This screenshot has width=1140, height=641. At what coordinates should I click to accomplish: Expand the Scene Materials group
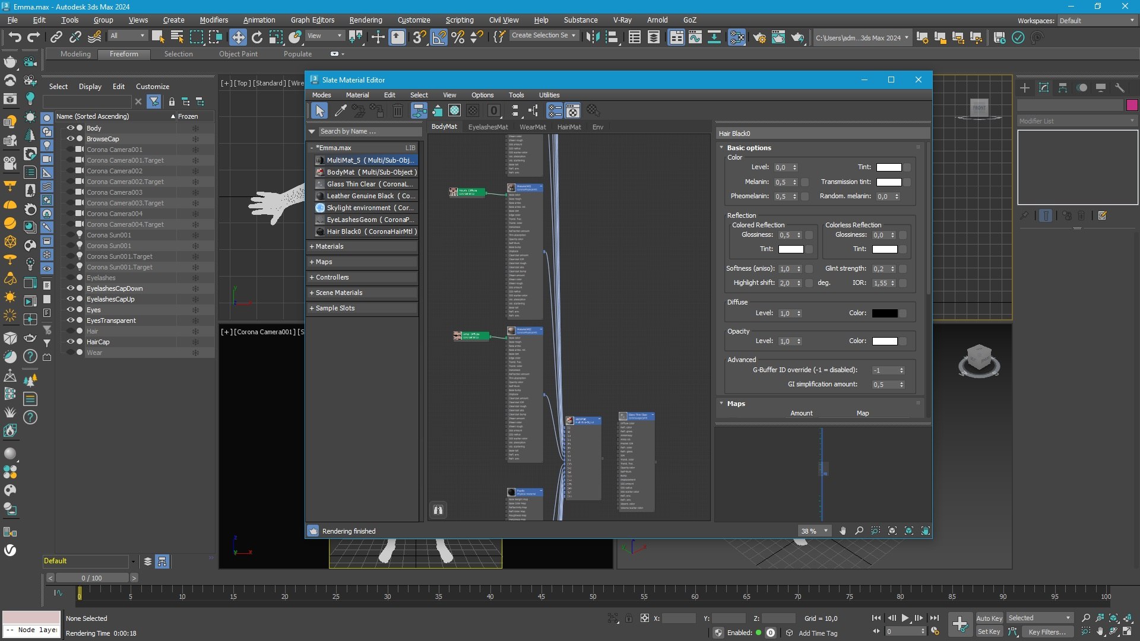[x=338, y=293]
